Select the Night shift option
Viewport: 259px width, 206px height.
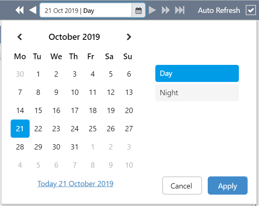197,93
